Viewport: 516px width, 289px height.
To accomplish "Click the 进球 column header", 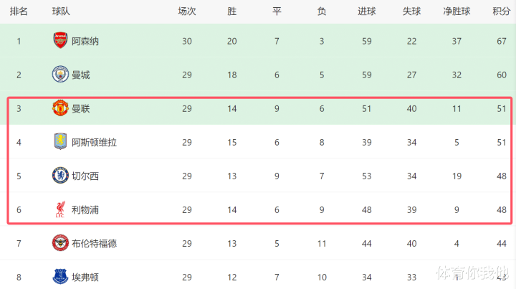I will click(x=366, y=11).
